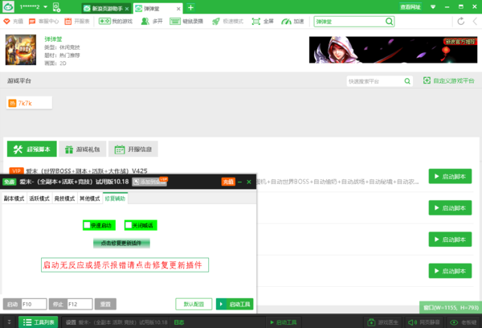Go back with the left arrow

pos(476,21)
